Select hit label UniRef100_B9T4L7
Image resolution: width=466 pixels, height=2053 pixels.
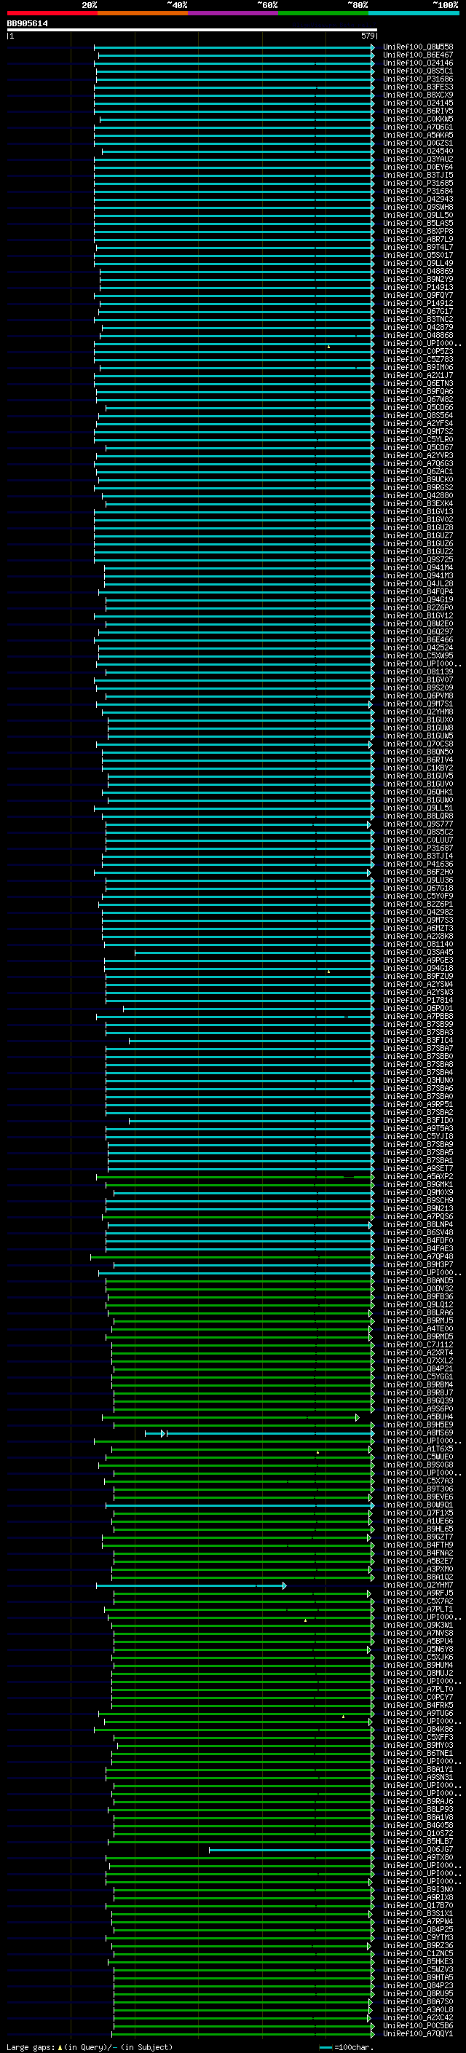point(417,247)
